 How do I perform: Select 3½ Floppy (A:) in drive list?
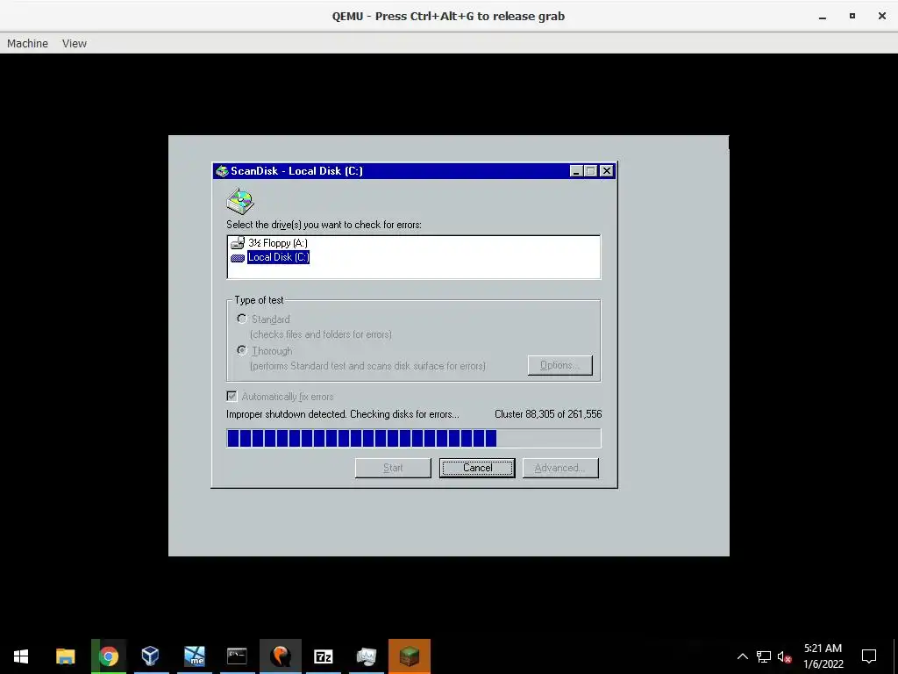278,243
